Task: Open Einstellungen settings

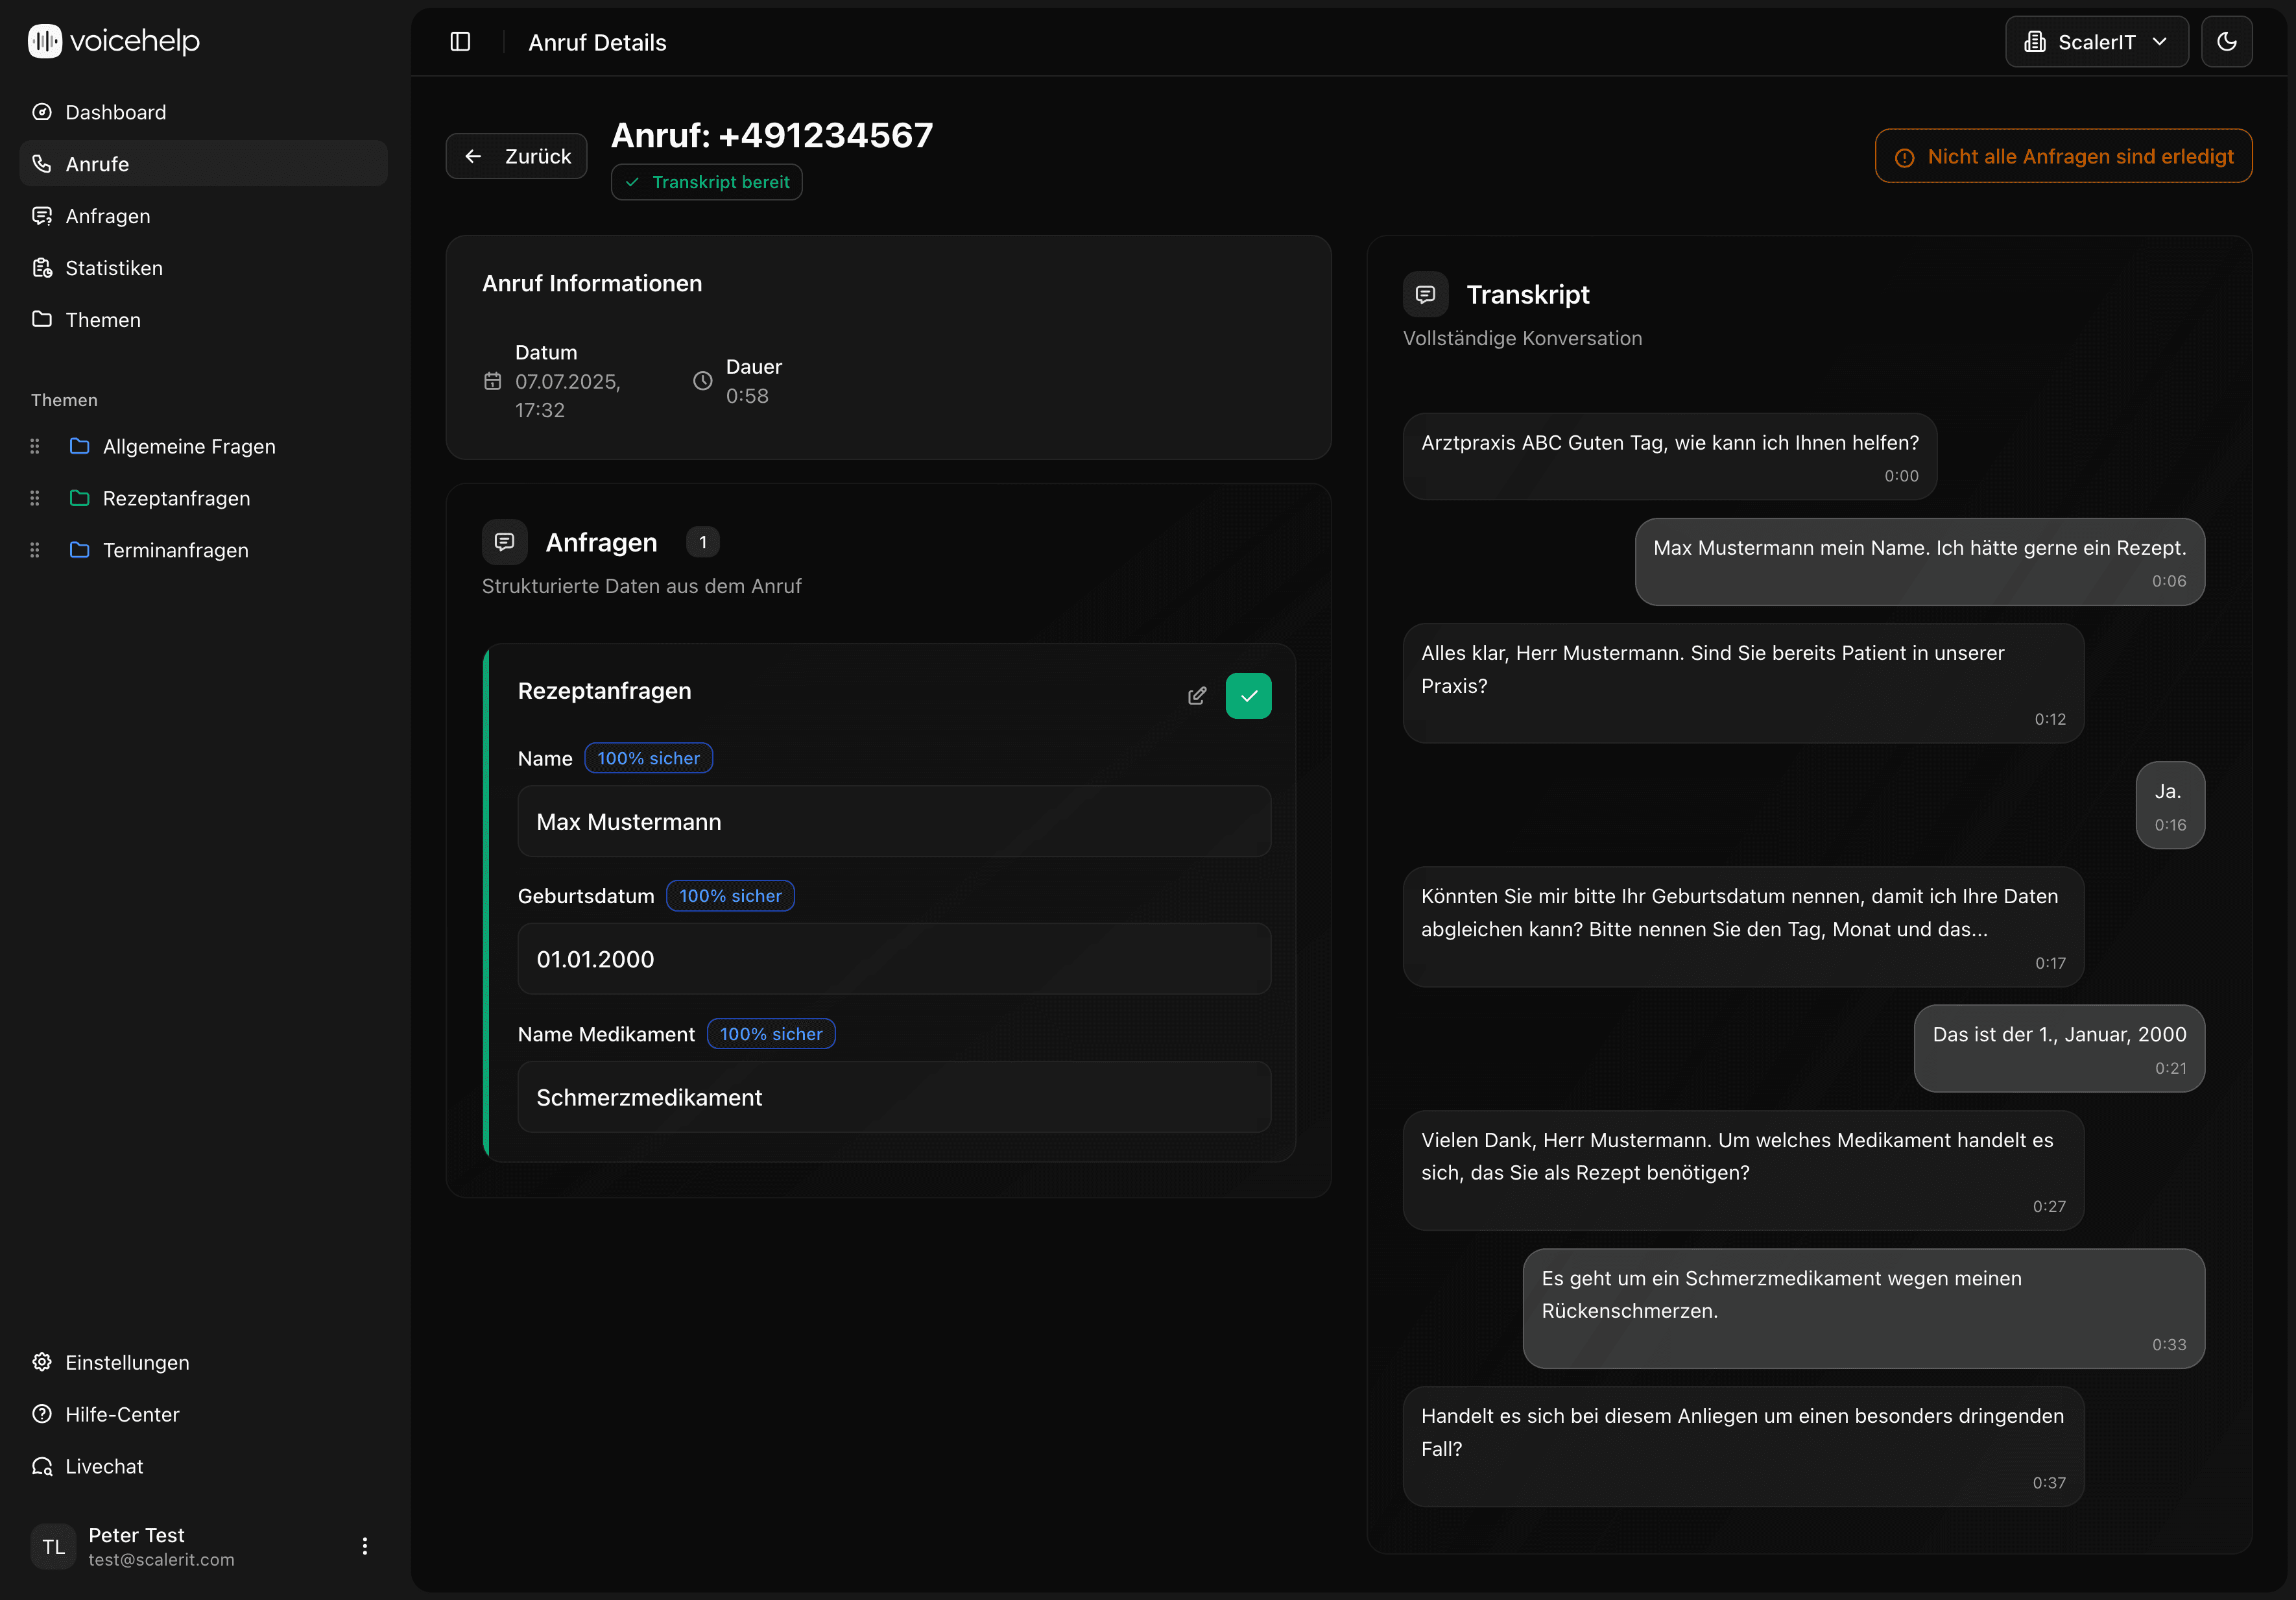Action: point(203,1363)
